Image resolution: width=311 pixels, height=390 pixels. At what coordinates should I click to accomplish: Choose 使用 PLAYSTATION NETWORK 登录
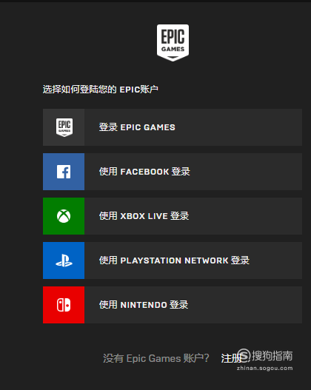[x=173, y=260]
